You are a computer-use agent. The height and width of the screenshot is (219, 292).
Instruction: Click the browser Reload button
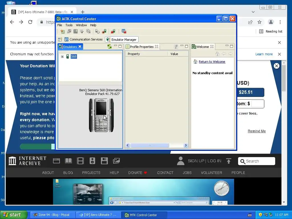pos(30,22)
